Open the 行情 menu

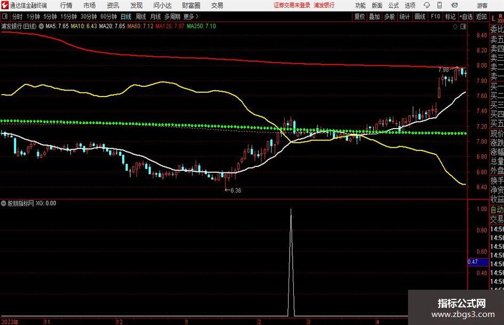click(66, 5)
